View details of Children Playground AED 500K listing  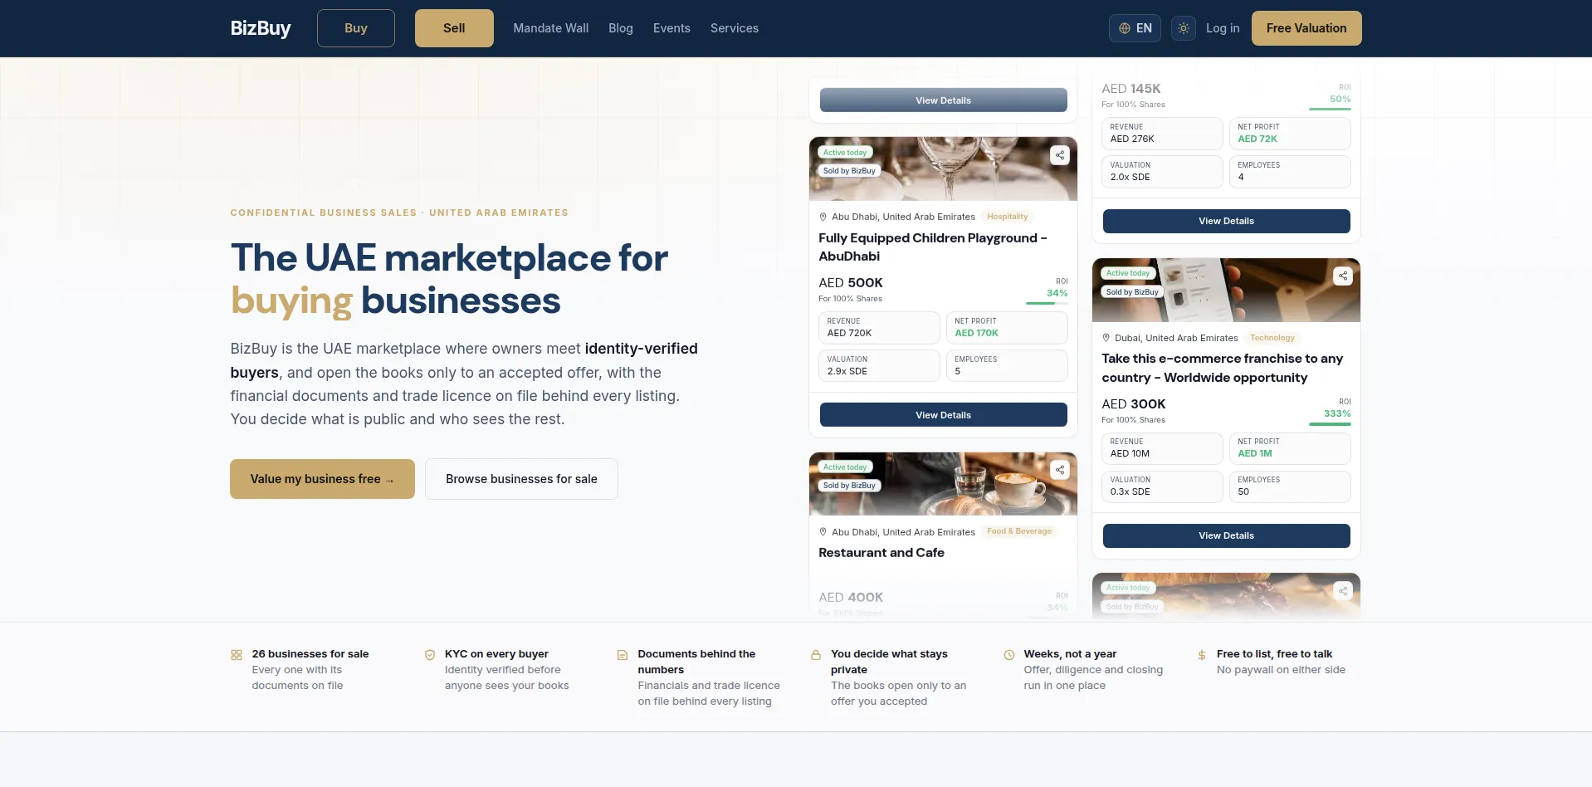point(943,415)
